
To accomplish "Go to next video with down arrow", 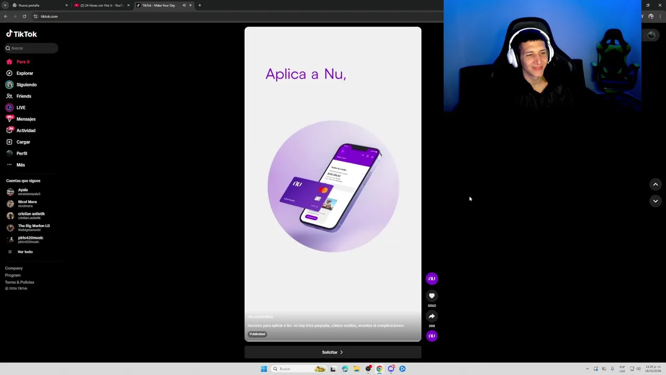I will pos(656,201).
